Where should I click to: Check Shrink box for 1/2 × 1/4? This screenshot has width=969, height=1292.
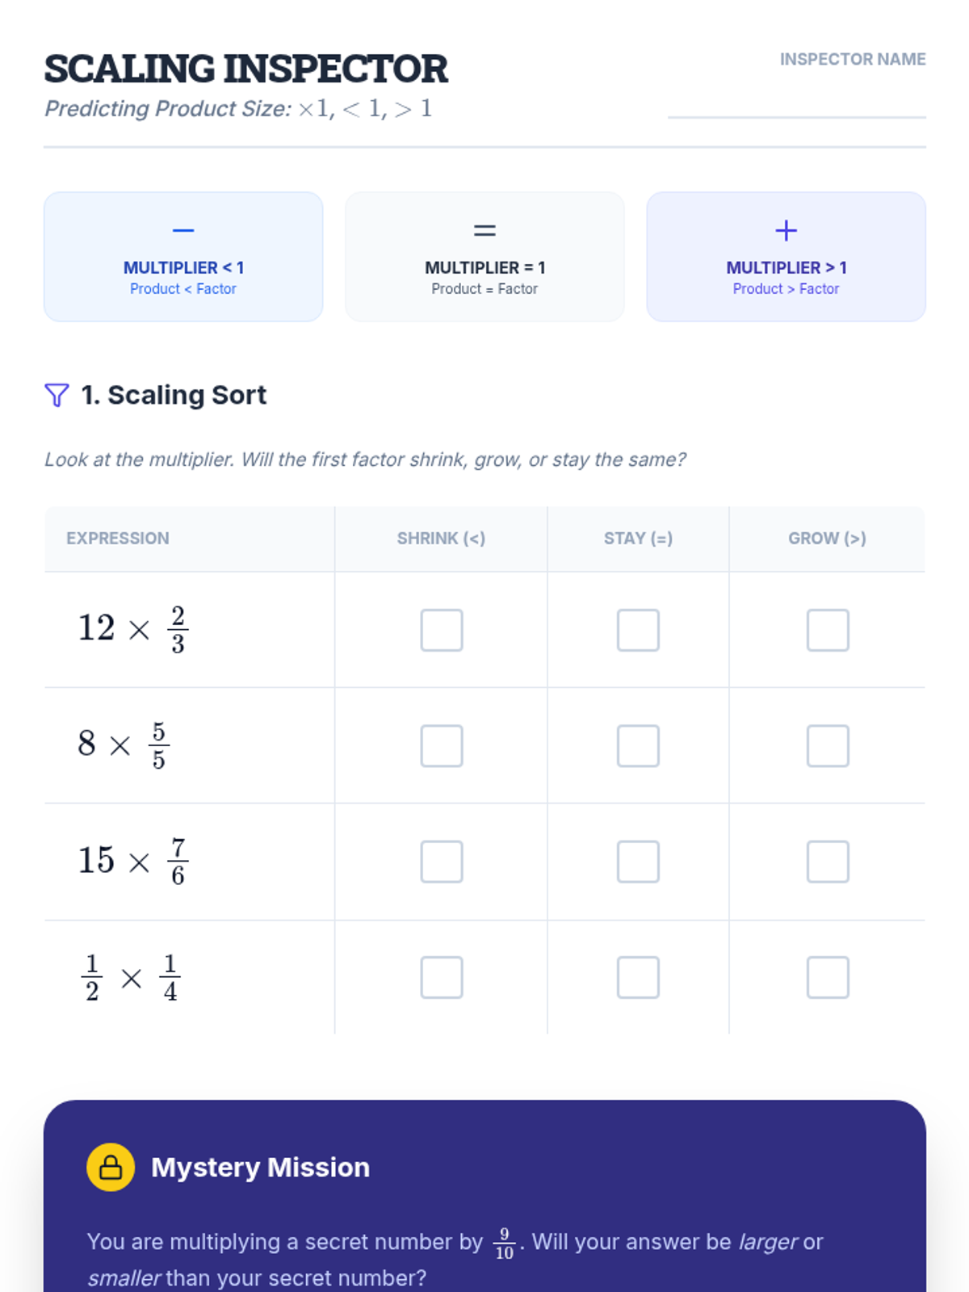tap(442, 977)
